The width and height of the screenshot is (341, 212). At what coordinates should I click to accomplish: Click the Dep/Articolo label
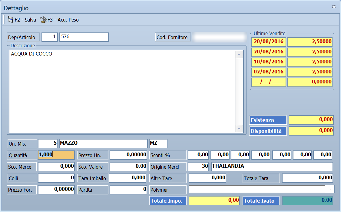23,37
